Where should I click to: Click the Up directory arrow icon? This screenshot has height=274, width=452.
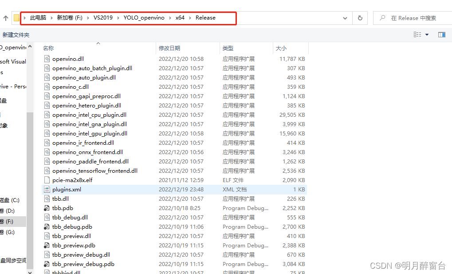click(x=6, y=18)
